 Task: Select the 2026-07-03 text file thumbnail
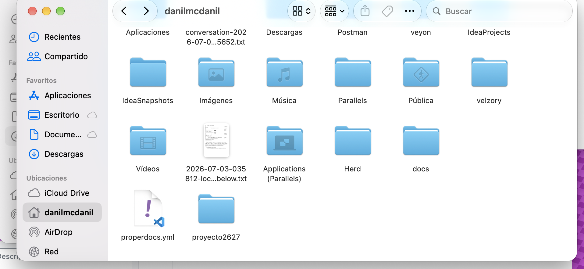point(216,140)
